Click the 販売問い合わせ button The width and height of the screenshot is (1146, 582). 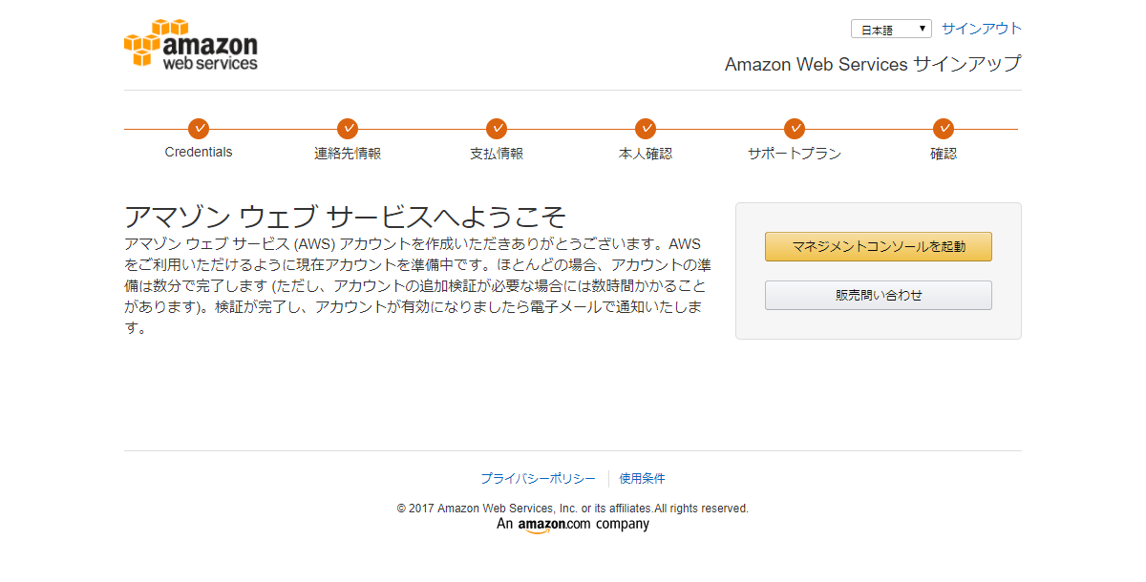[x=879, y=295]
